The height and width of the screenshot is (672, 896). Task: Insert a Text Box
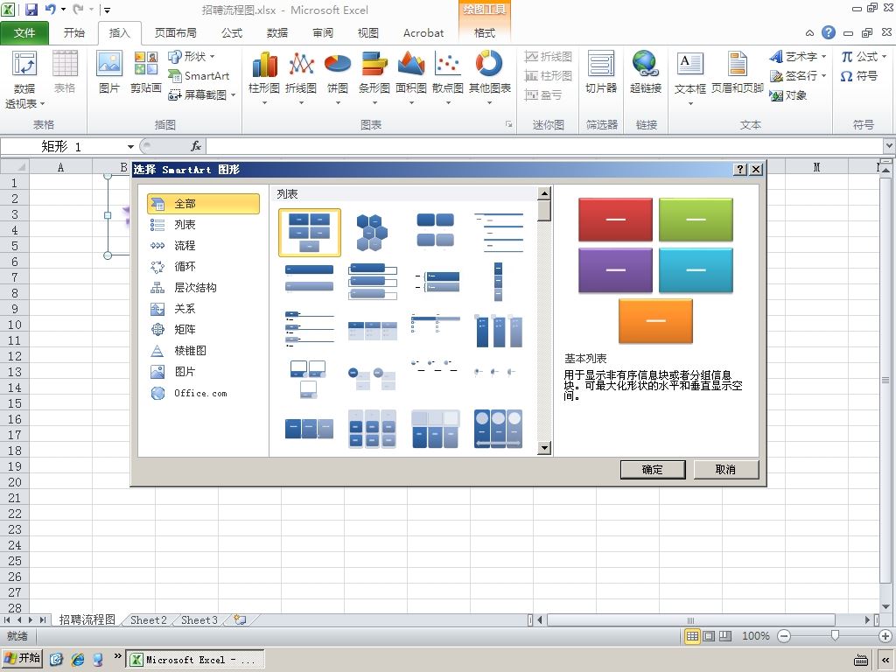[x=690, y=77]
